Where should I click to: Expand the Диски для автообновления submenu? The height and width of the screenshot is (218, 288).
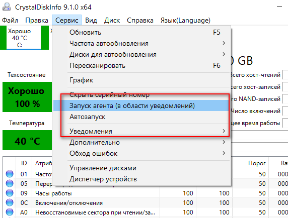(142, 54)
